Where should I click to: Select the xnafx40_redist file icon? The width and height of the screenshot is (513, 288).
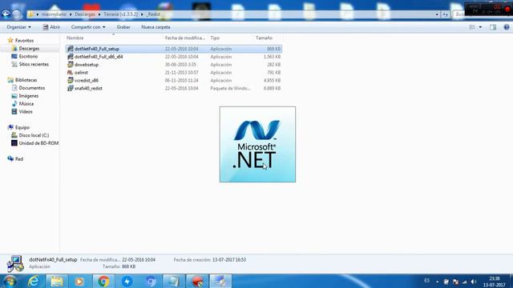(x=70, y=88)
